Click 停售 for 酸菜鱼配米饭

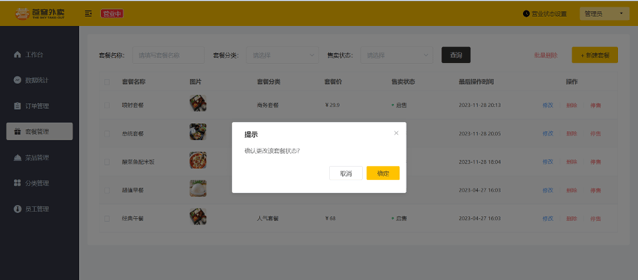click(x=596, y=162)
